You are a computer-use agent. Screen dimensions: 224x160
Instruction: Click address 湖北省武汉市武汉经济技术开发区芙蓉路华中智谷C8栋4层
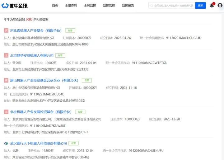[51, 157]
